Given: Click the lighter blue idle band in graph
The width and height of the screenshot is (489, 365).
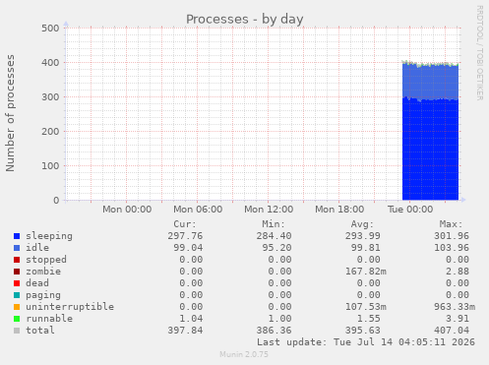Looking at the screenshot, I should tap(430, 82).
